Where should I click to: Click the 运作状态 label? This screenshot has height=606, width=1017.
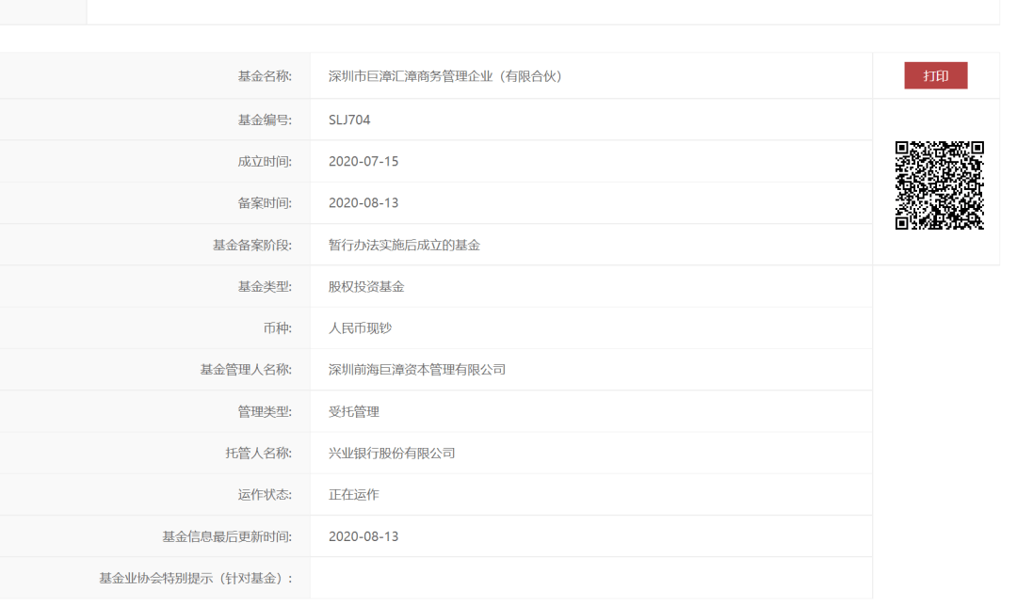coord(265,495)
